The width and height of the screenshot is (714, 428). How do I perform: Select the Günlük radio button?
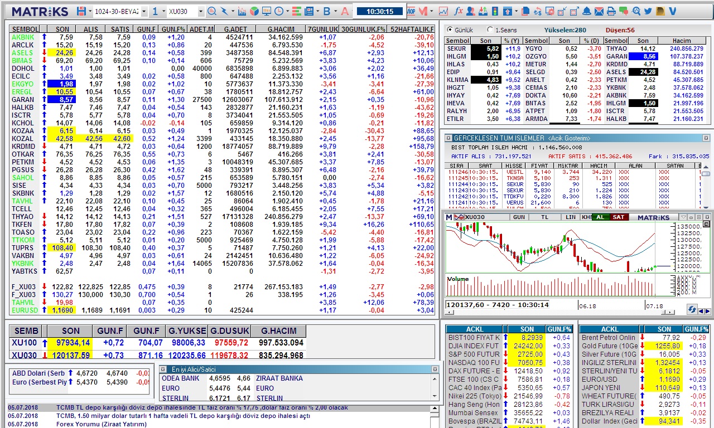click(449, 30)
